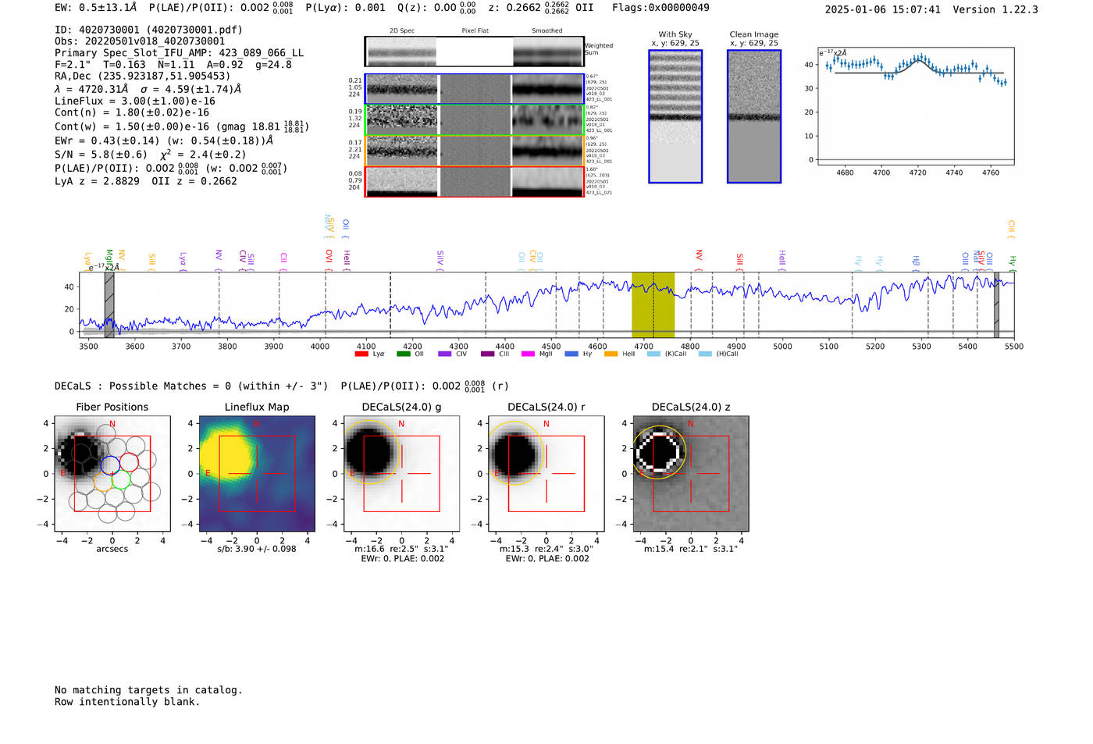1093x744 pixels.
Task: Click the 'Q(z): 0.00' header value
Action: 436,8
